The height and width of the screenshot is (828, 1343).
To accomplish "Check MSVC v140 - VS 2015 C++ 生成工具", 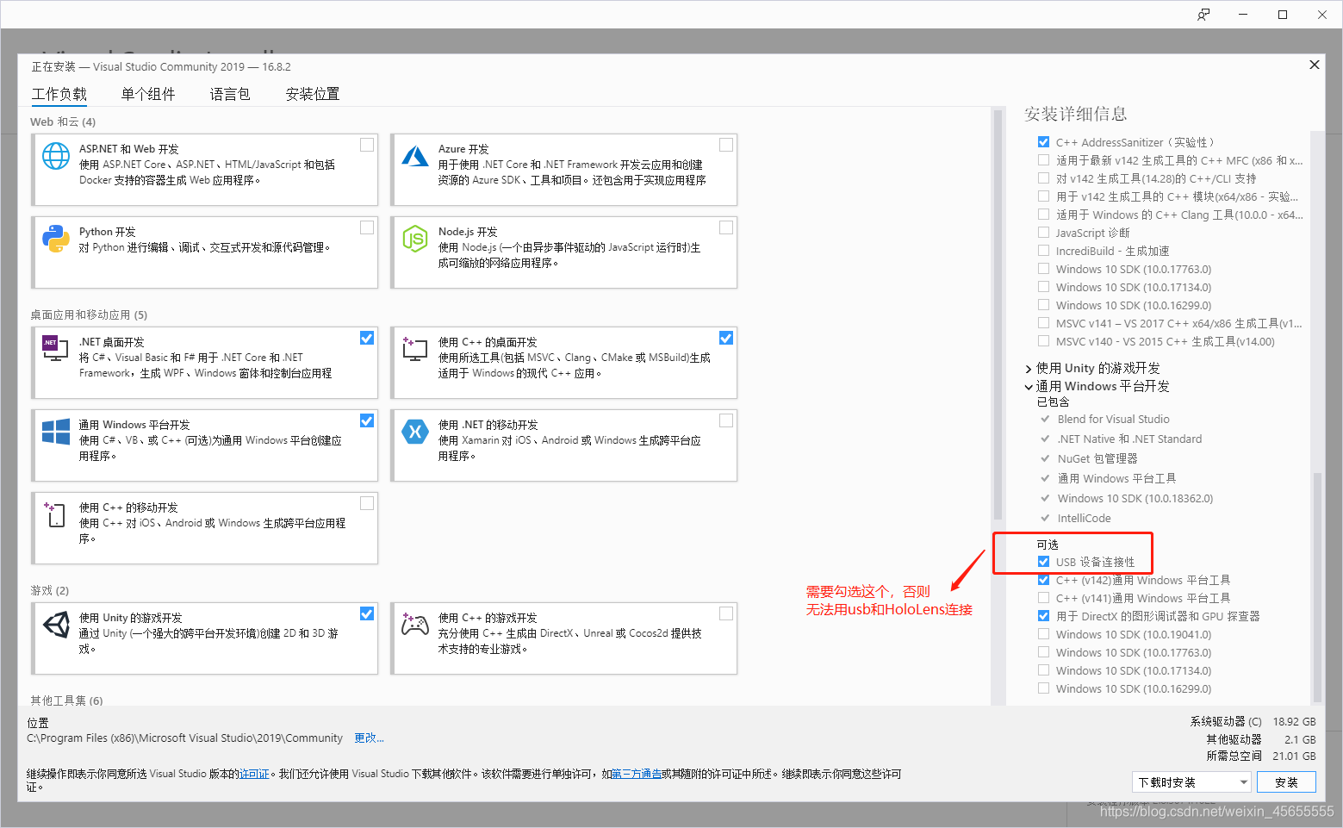I will click(1043, 341).
